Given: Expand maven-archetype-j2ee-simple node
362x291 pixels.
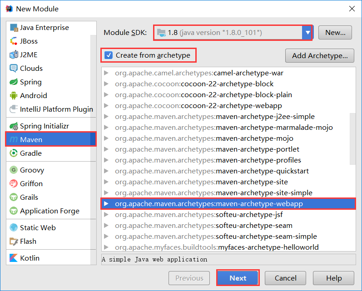Looking at the screenshot, I should pyautogui.click(x=106, y=117).
